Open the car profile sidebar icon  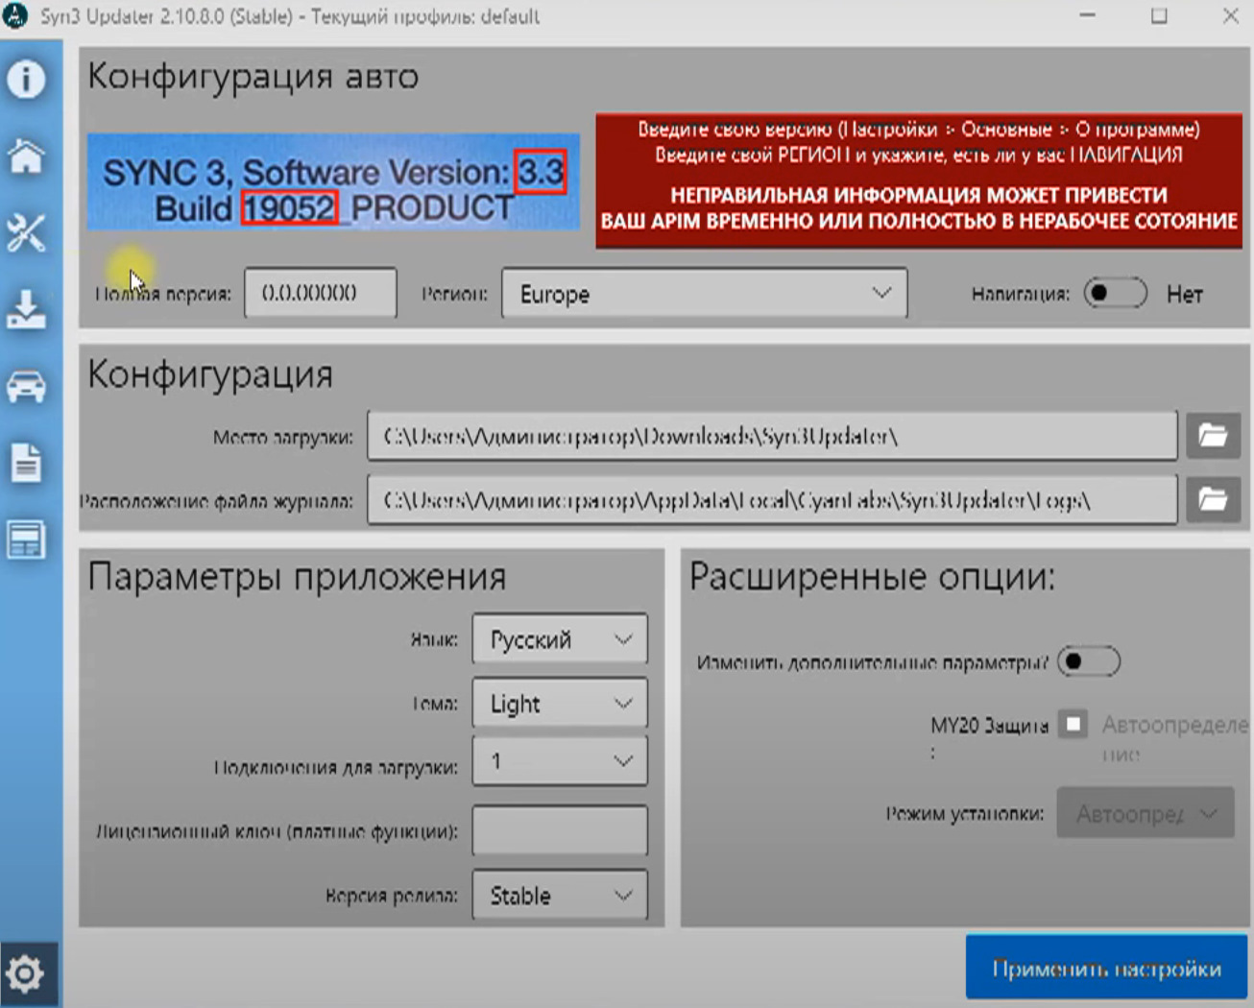(x=26, y=386)
